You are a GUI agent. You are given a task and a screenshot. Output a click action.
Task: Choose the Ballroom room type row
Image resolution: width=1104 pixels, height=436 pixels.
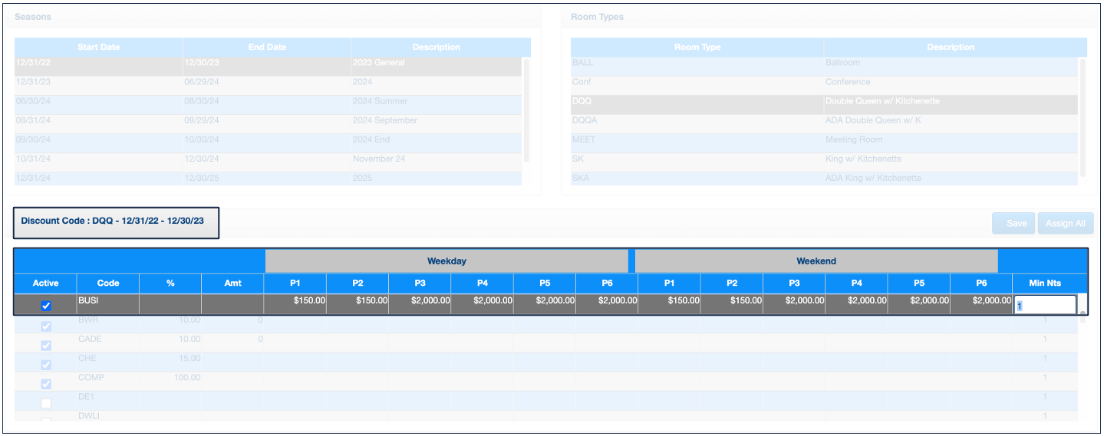pos(824,63)
